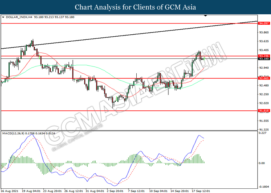Click the 93.635 price scale value

[x=264, y=41]
